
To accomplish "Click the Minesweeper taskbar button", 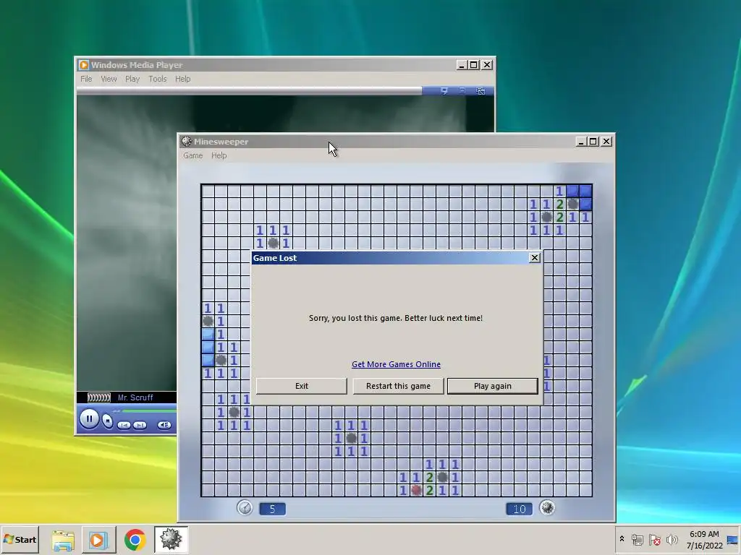I will click(x=171, y=540).
